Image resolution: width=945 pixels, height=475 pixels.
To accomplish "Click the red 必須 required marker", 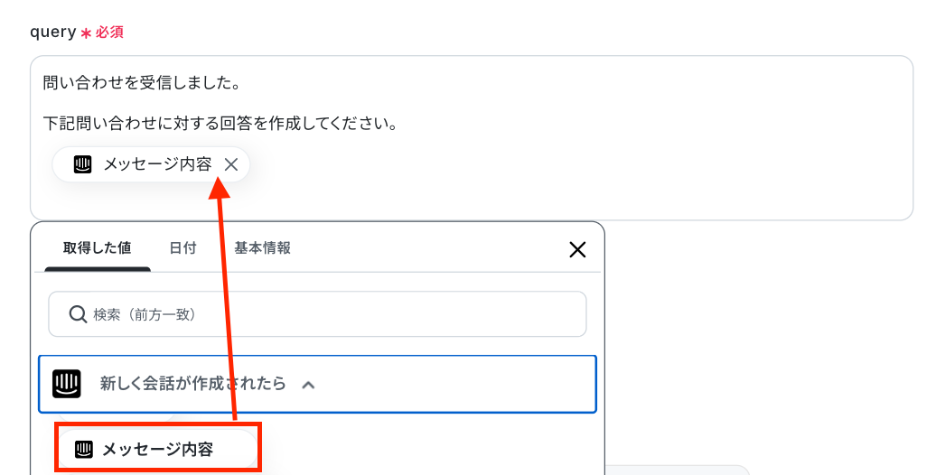I will 109,32.
